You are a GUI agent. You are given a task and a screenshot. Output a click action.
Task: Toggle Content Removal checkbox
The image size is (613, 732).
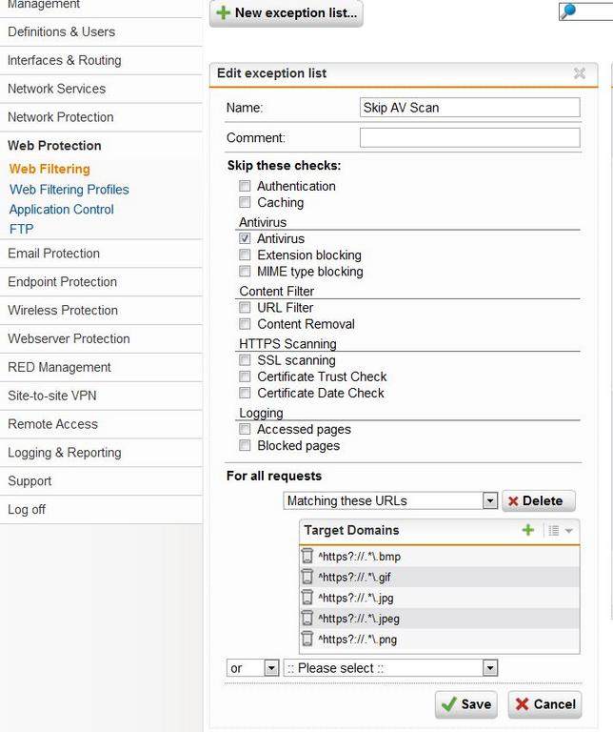245,324
